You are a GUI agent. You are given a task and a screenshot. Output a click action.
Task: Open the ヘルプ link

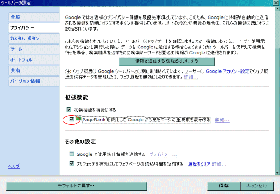(14, 167)
